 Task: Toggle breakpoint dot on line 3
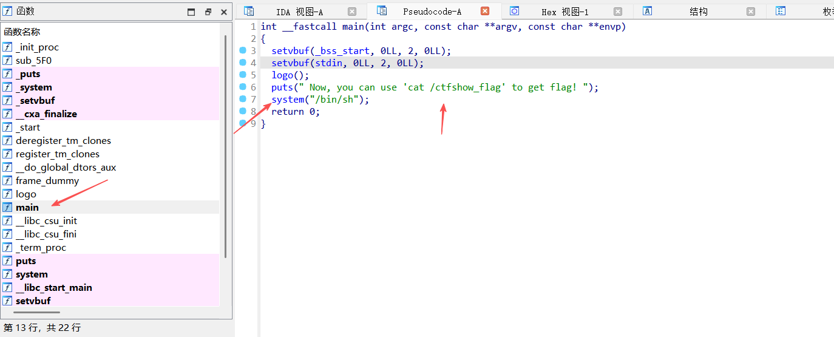243,50
